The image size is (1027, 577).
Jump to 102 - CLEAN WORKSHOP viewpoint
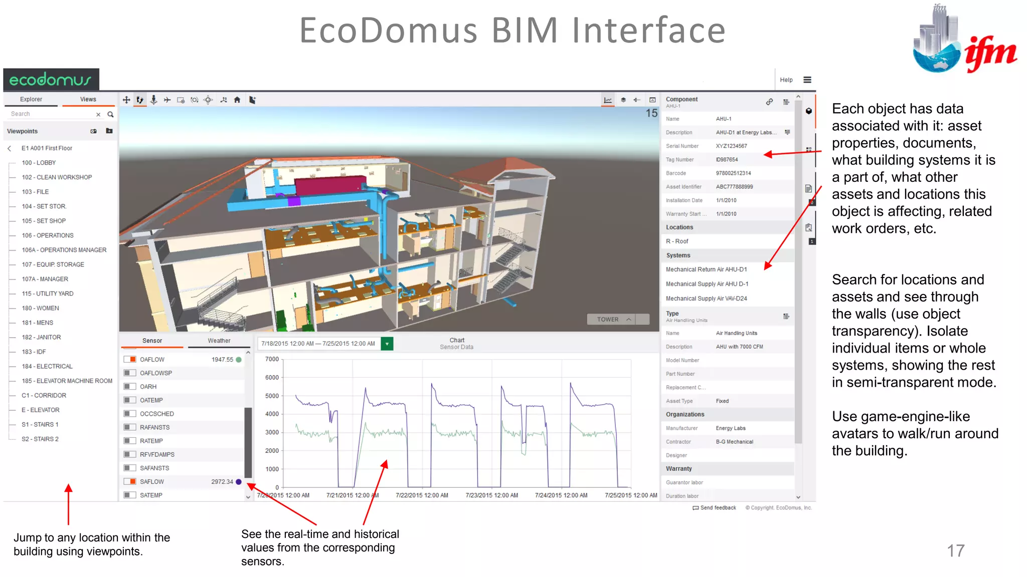point(57,177)
